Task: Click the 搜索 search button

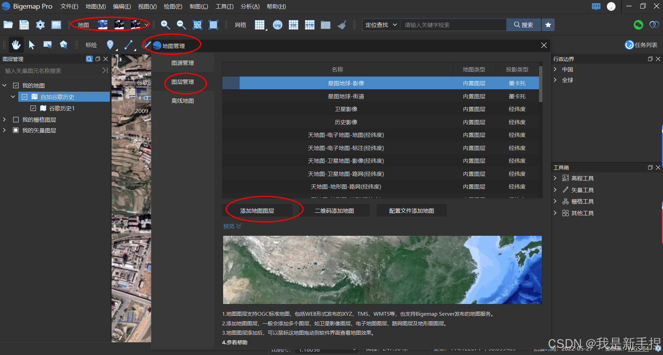Action: [523, 25]
